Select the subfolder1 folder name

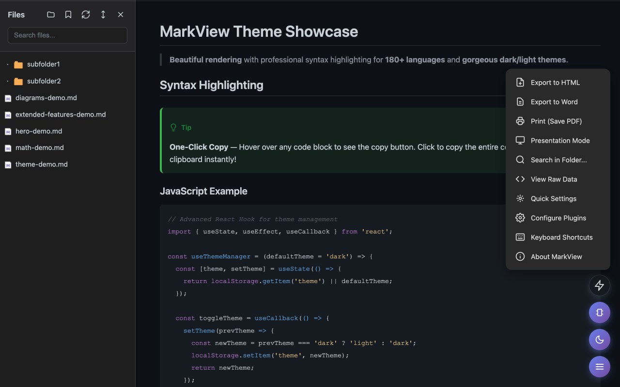point(44,64)
